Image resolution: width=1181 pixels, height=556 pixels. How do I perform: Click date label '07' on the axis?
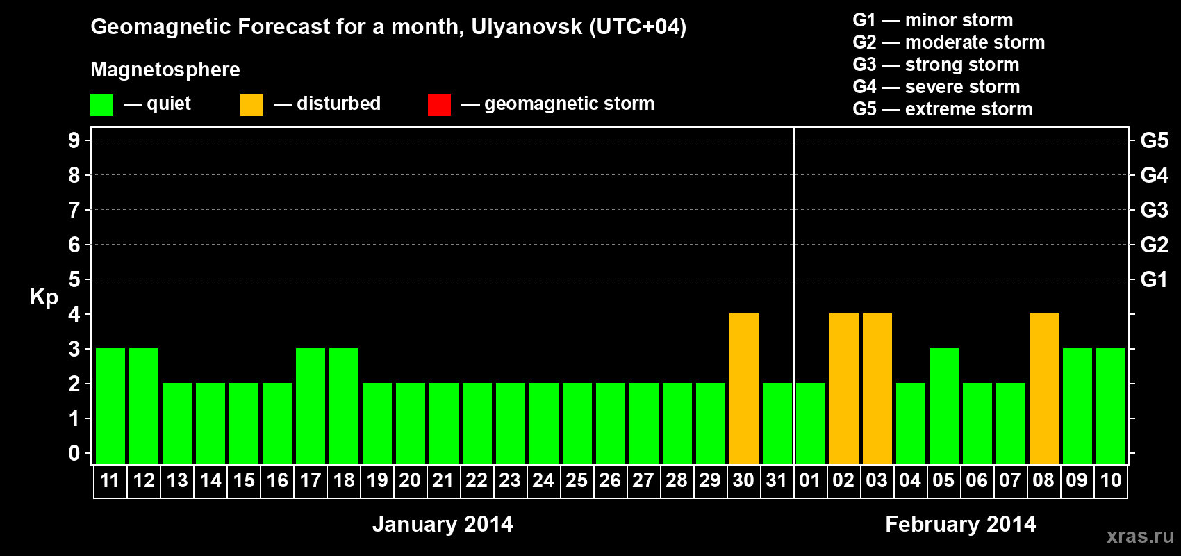(x=1010, y=480)
